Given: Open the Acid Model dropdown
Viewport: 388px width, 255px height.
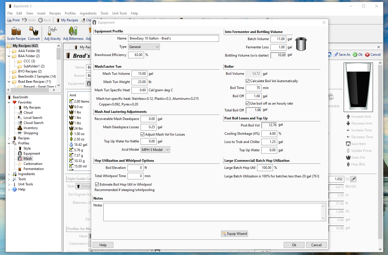Looking at the screenshot, I should click(155, 150).
